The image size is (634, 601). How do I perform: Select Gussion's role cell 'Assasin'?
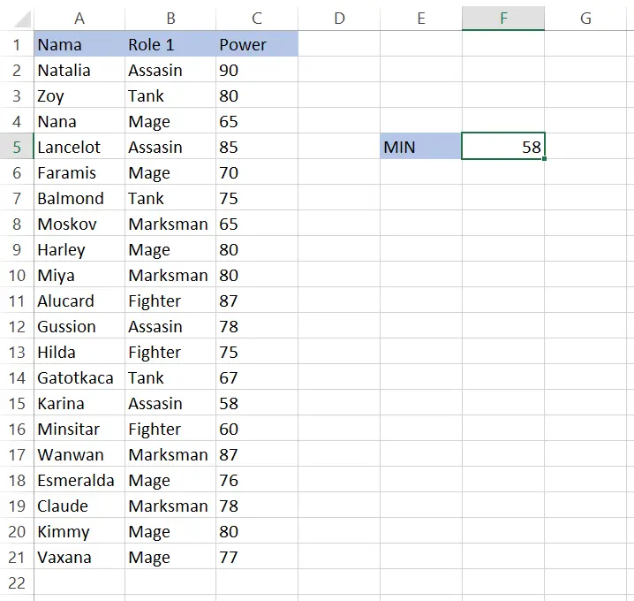point(170,326)
